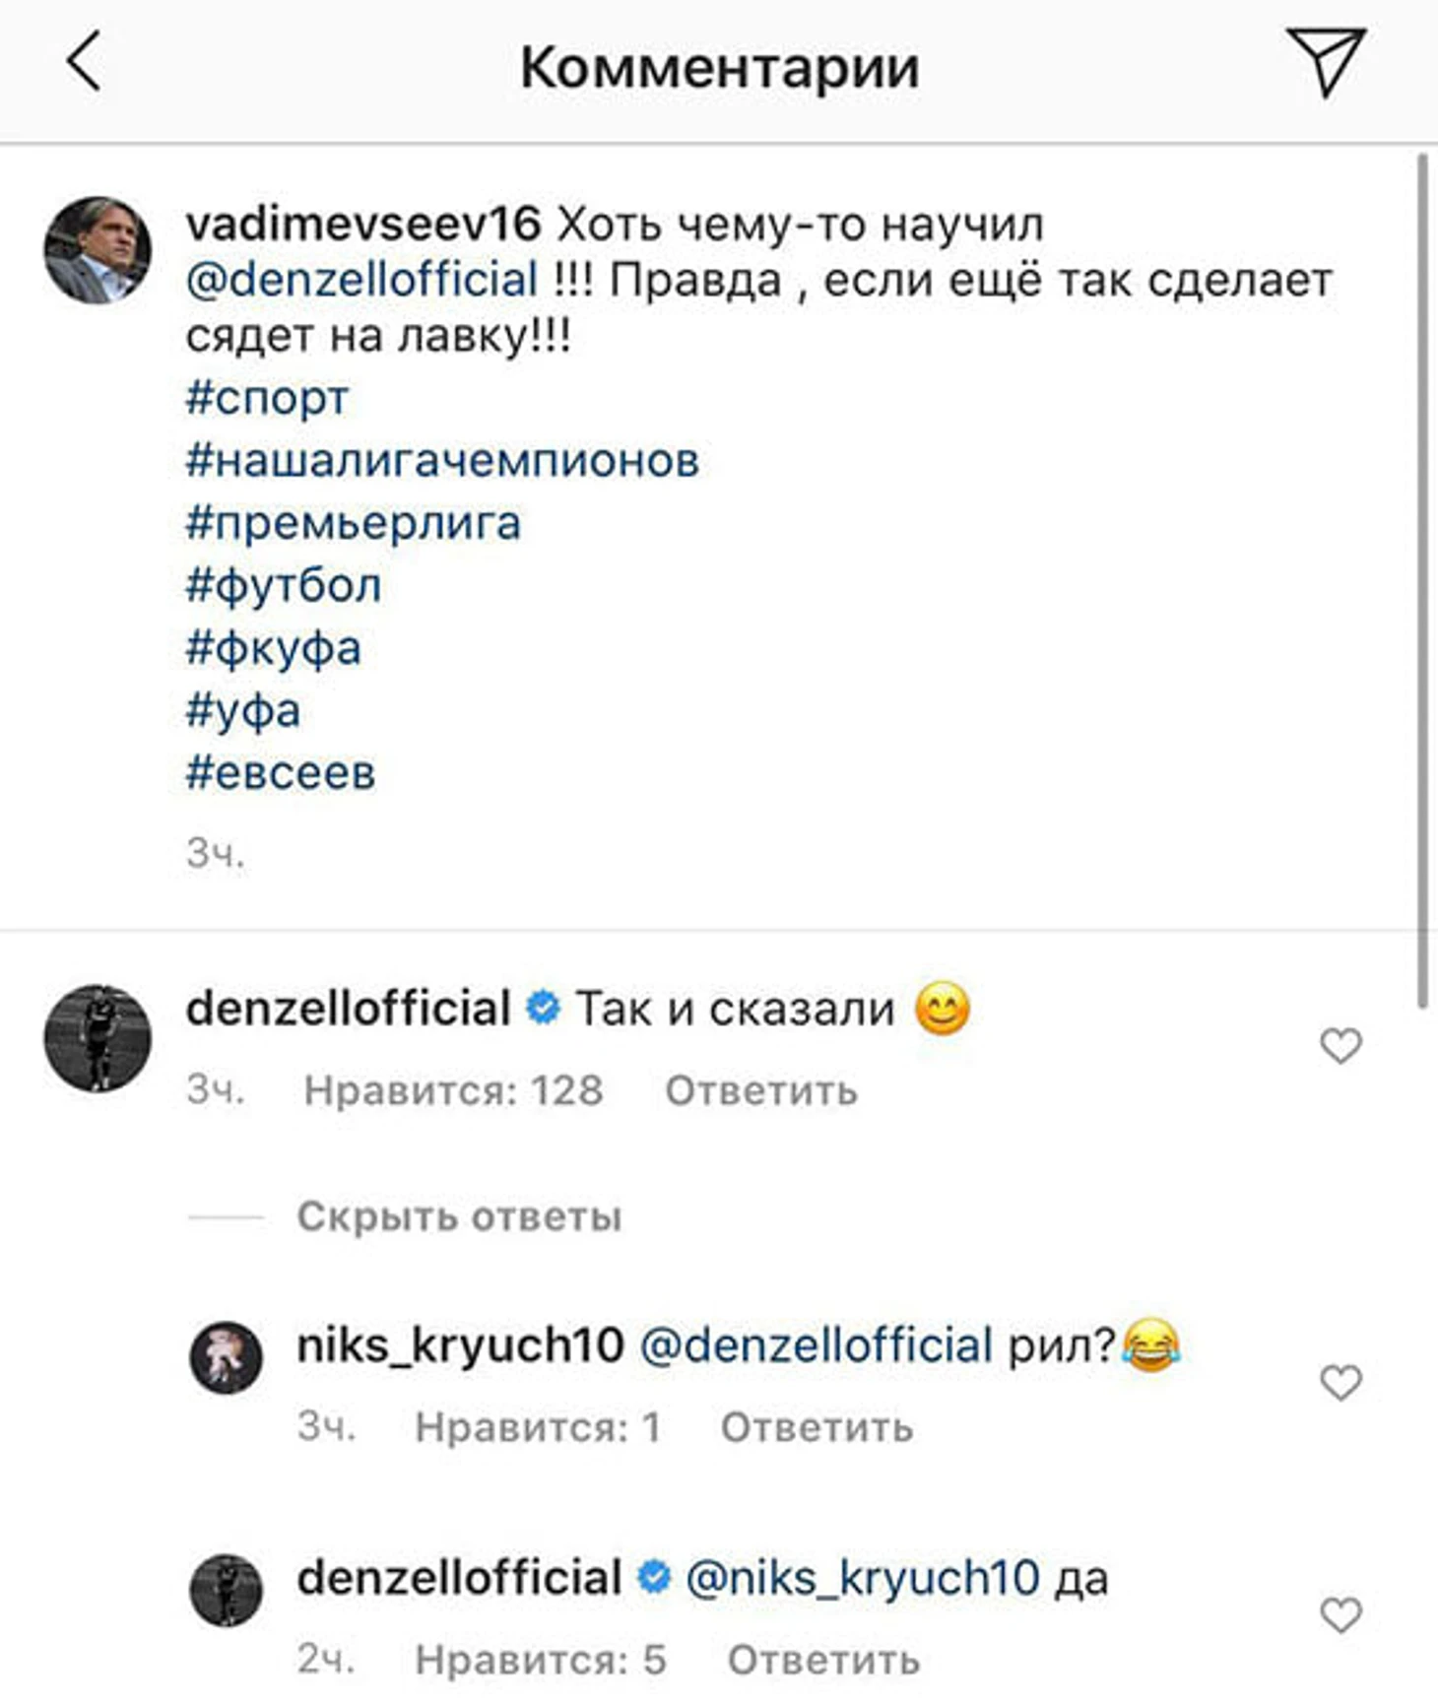
Task: Reply to the 'Так и сказали' comment
Action: pos(760,1090)
